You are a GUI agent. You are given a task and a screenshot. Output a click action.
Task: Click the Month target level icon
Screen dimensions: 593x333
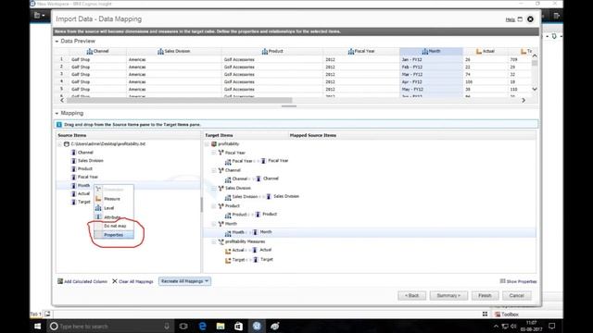pyautogui.click(x=228, y=233)
